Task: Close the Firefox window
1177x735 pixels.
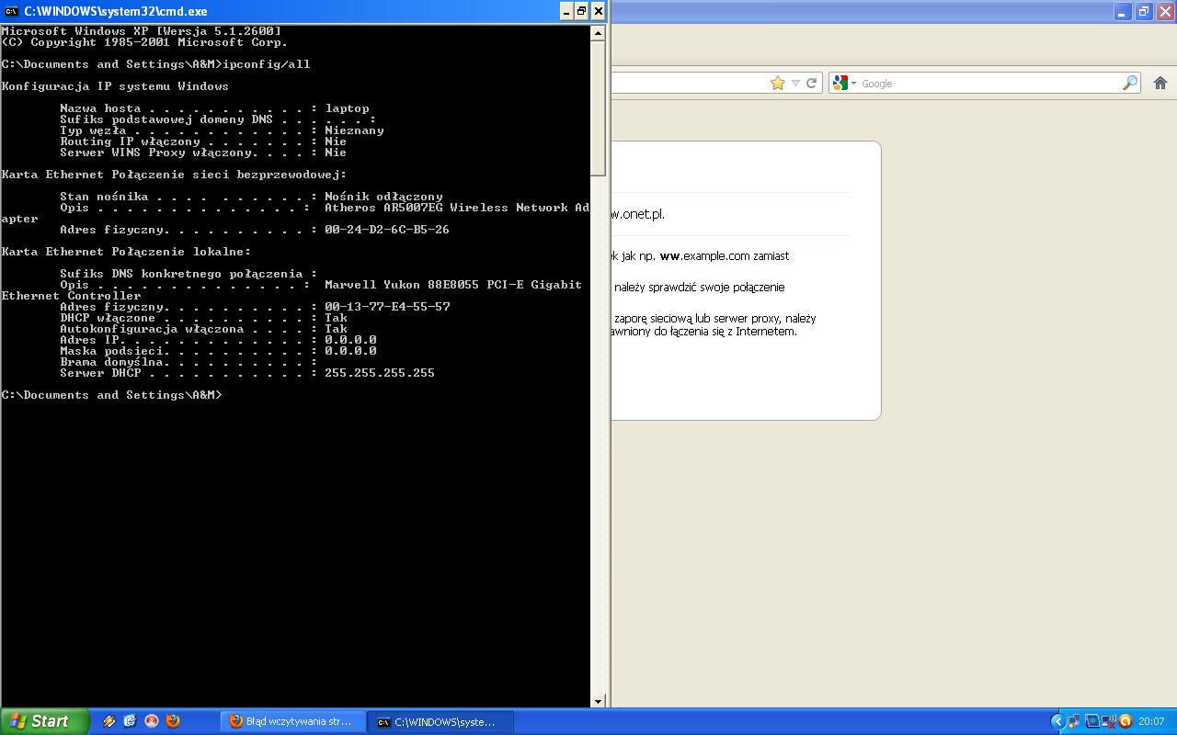Action: (1163, 11)
